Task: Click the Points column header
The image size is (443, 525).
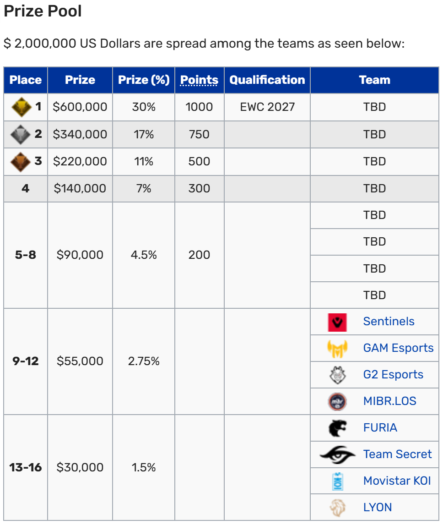Action: click(199, 80)
